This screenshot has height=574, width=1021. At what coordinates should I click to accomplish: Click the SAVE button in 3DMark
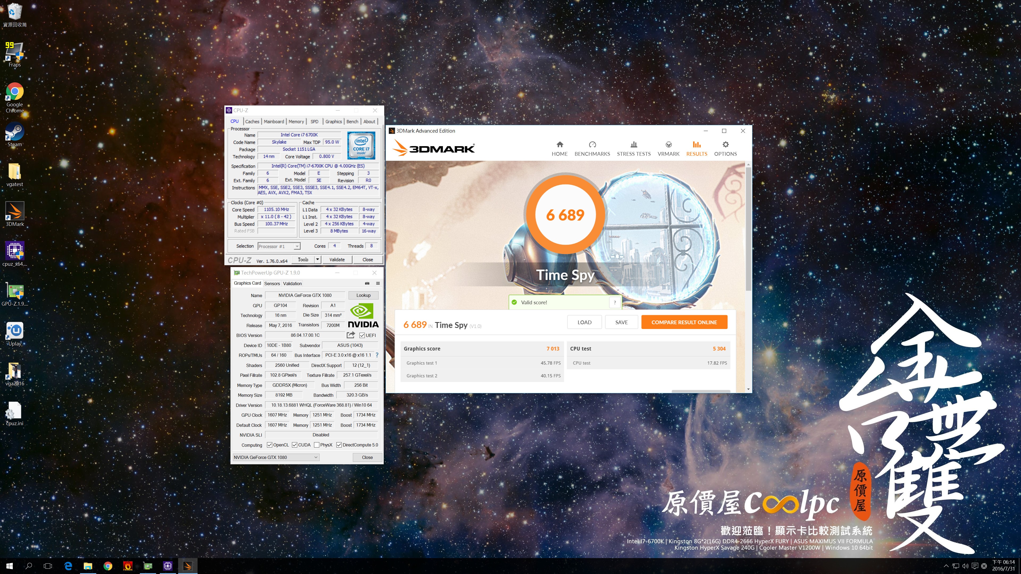tap(621, 322)
